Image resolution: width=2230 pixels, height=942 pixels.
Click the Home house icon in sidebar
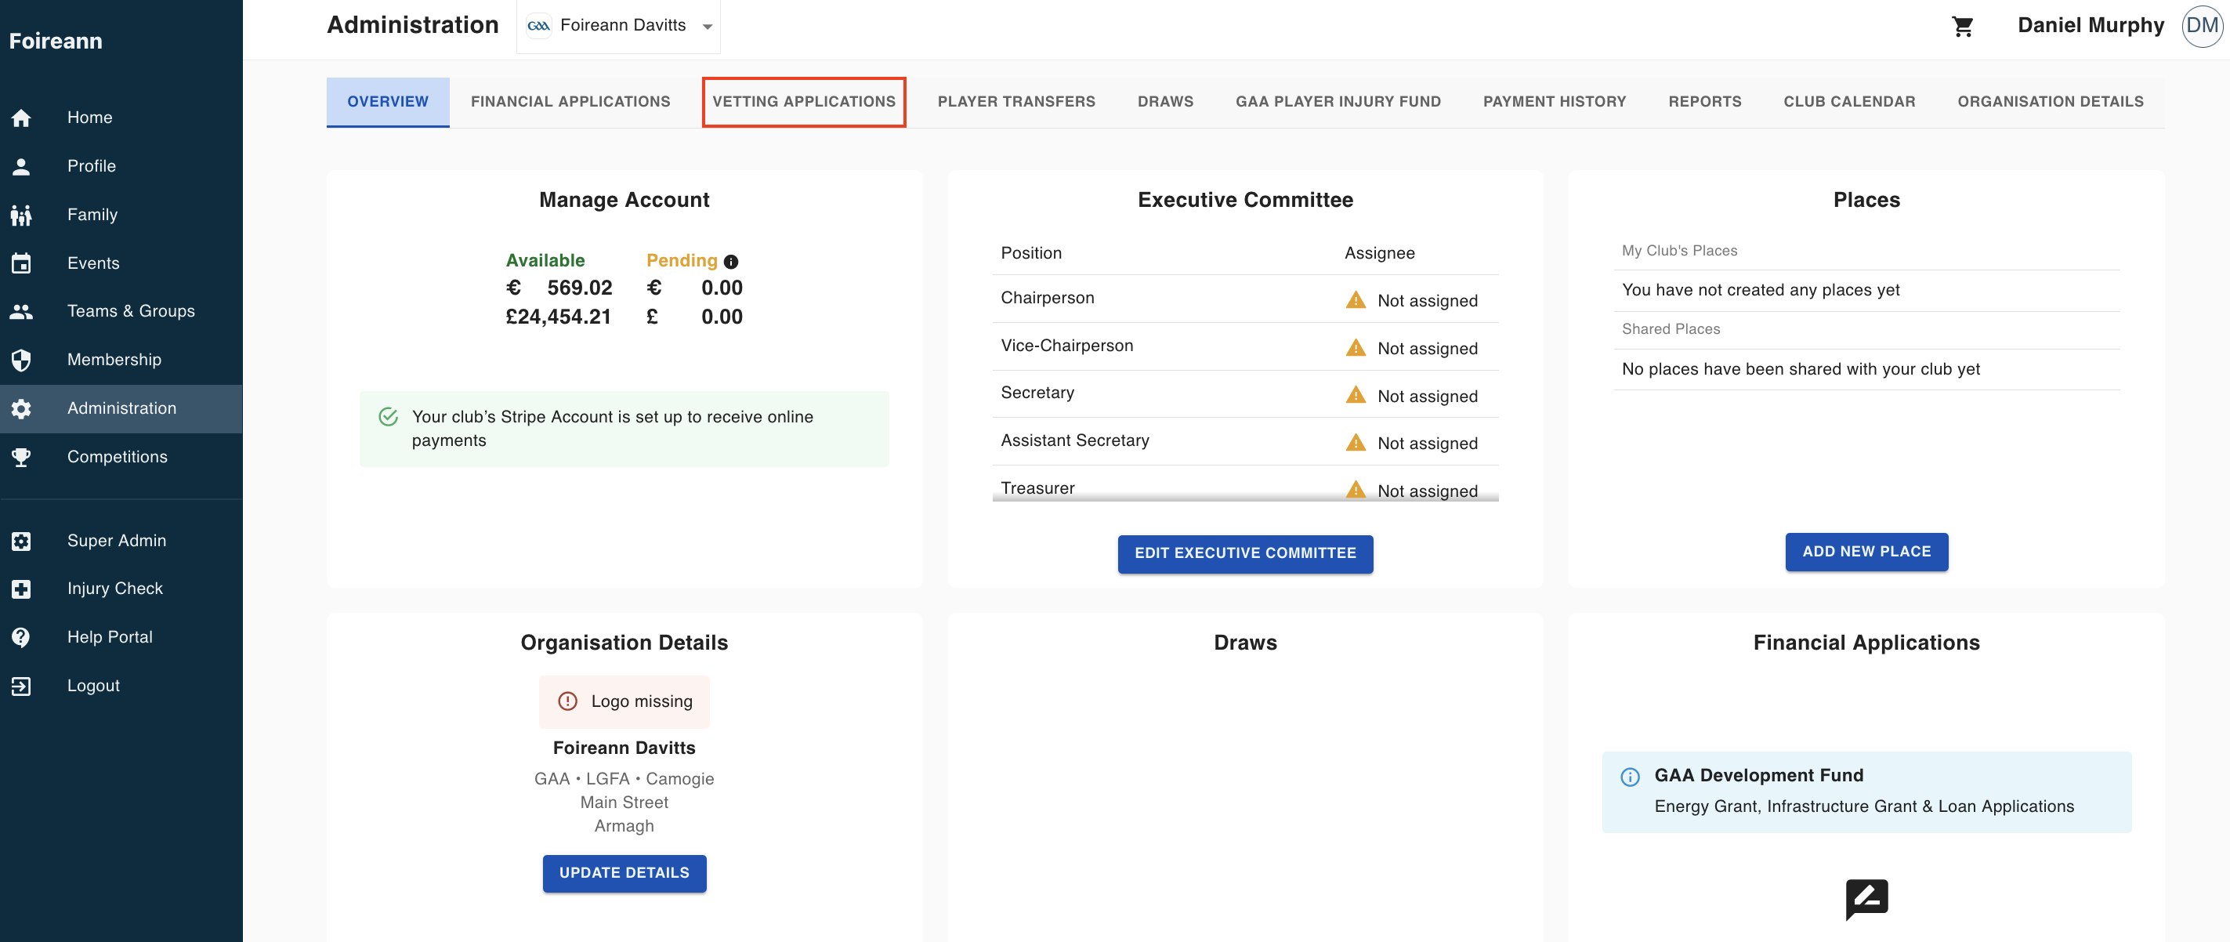(x=22, y=118)
